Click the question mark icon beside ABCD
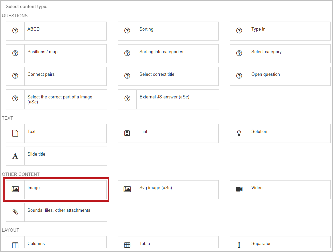Image resolution: width=333 pixels, height=252 pixels. coord(15,31)
